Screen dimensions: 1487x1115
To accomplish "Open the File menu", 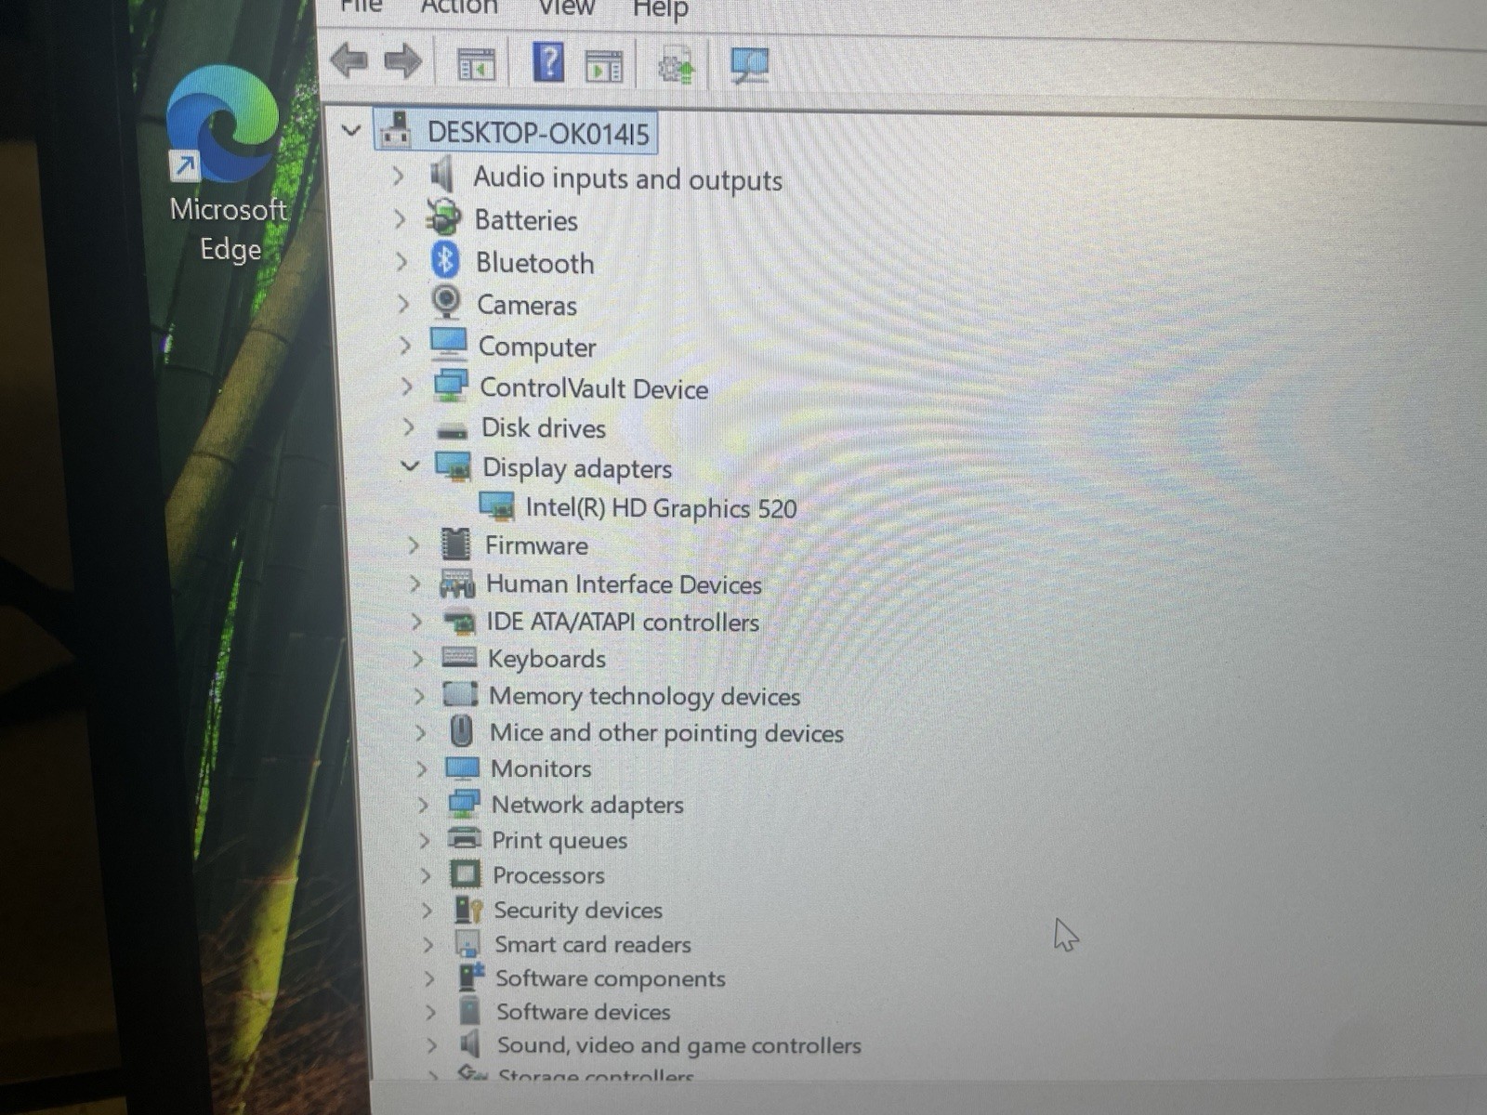I will [362, 6].
